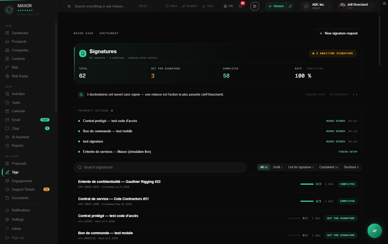
Task: Open Heisen external link icon
Action: click(x=290, y=6)
